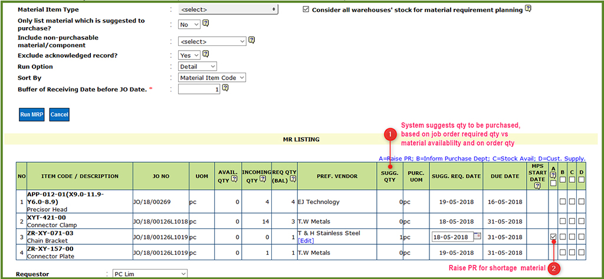Click the 18-05-2018 suggested request date field
This screenshot has height=279, width=604.
(452, 237)
